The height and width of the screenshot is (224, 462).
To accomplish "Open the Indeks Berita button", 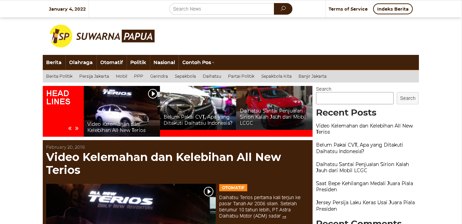I will pos(393,9).
